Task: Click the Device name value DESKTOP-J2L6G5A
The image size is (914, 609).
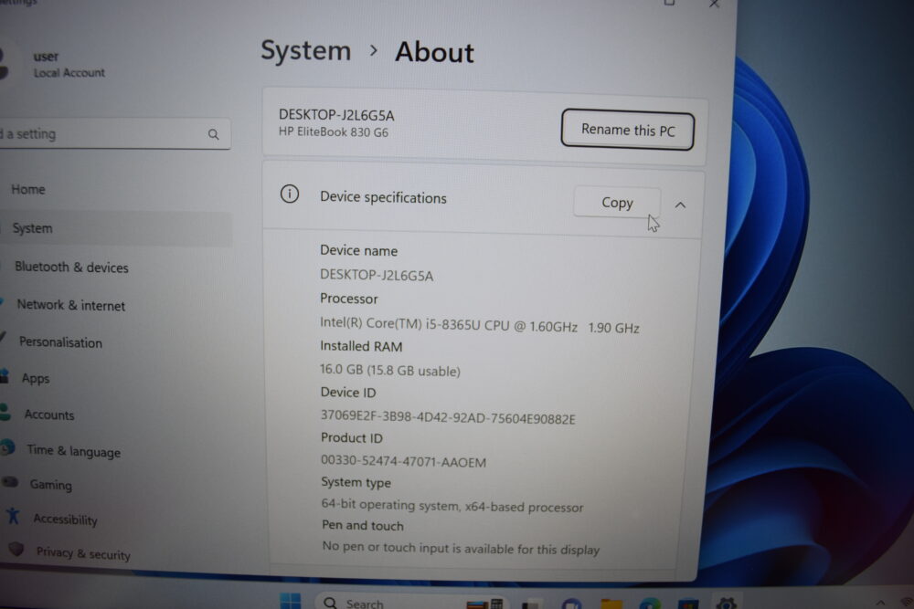Action: point(377,275)
